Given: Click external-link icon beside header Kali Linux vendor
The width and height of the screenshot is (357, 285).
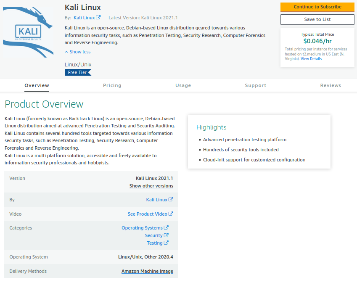Looking at the screenshot, I should coord(98,18).
